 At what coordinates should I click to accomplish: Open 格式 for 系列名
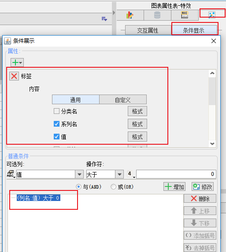pyautogui.click(x=137, y=124)
